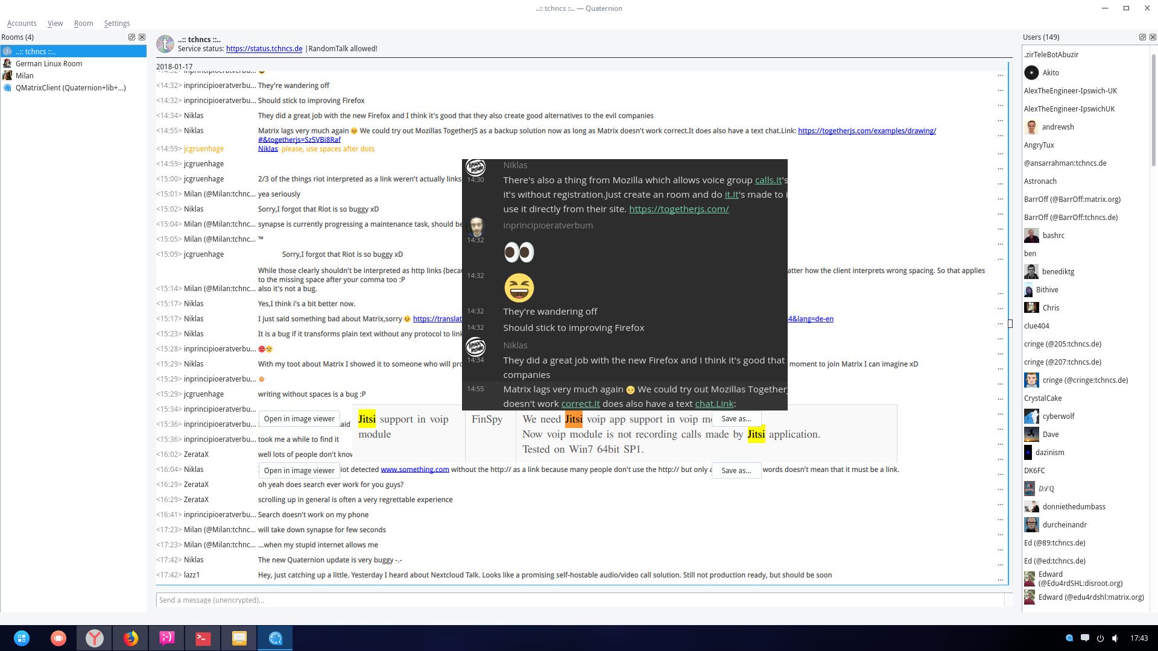This screenshot has height=651, width=1158.
Task: Click the tchncs room avatar in header
Action: pyautogui.click(x=165, y=44)
